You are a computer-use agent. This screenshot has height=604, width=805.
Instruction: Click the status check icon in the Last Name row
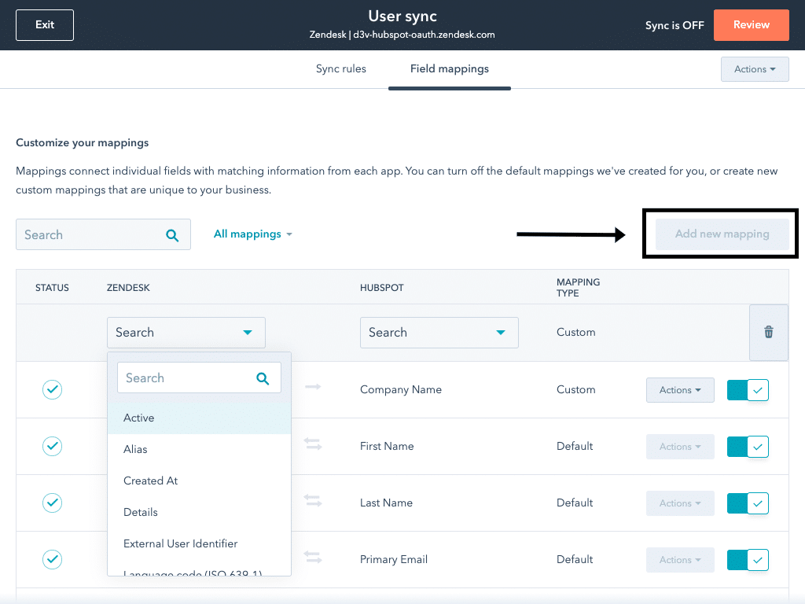(x=52, y=503)
